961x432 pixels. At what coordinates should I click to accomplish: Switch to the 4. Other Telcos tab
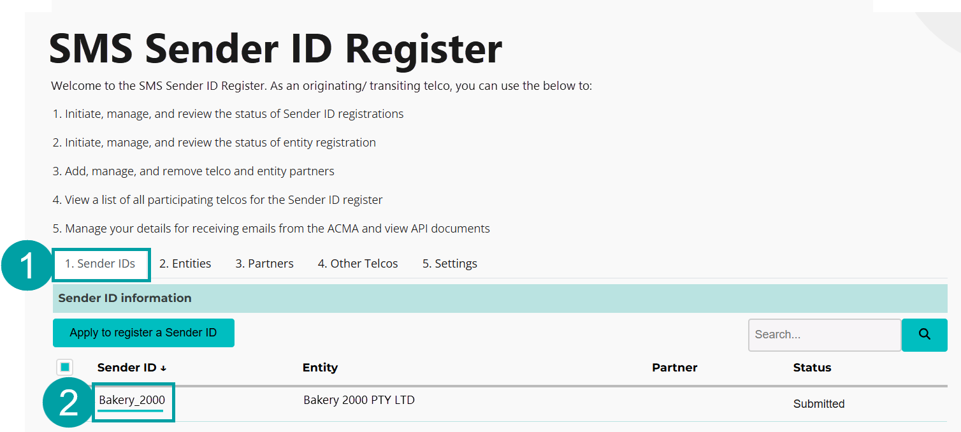point(358,263)
